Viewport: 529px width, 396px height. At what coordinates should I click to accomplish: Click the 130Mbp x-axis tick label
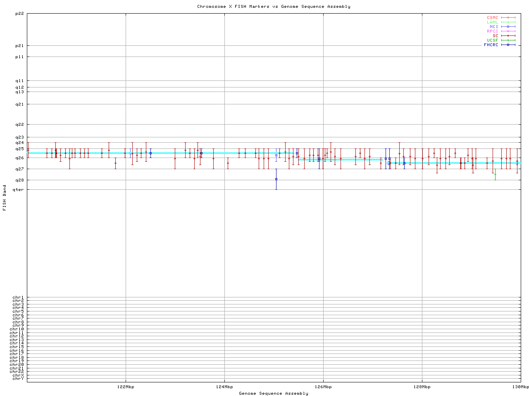coord(520,387)
